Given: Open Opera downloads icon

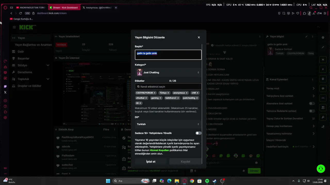Looking at the screenshot, I should pos(314,13).
